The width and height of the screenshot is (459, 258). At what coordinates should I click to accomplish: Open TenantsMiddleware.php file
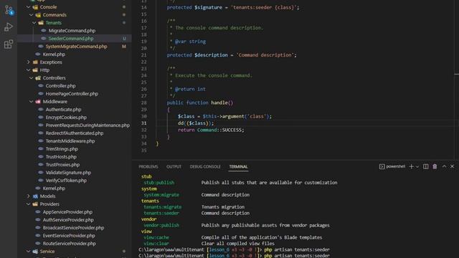(70, 141)
